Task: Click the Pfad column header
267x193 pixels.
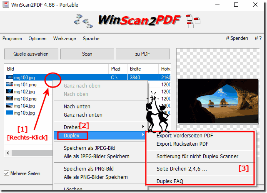Action: point(118,69)
